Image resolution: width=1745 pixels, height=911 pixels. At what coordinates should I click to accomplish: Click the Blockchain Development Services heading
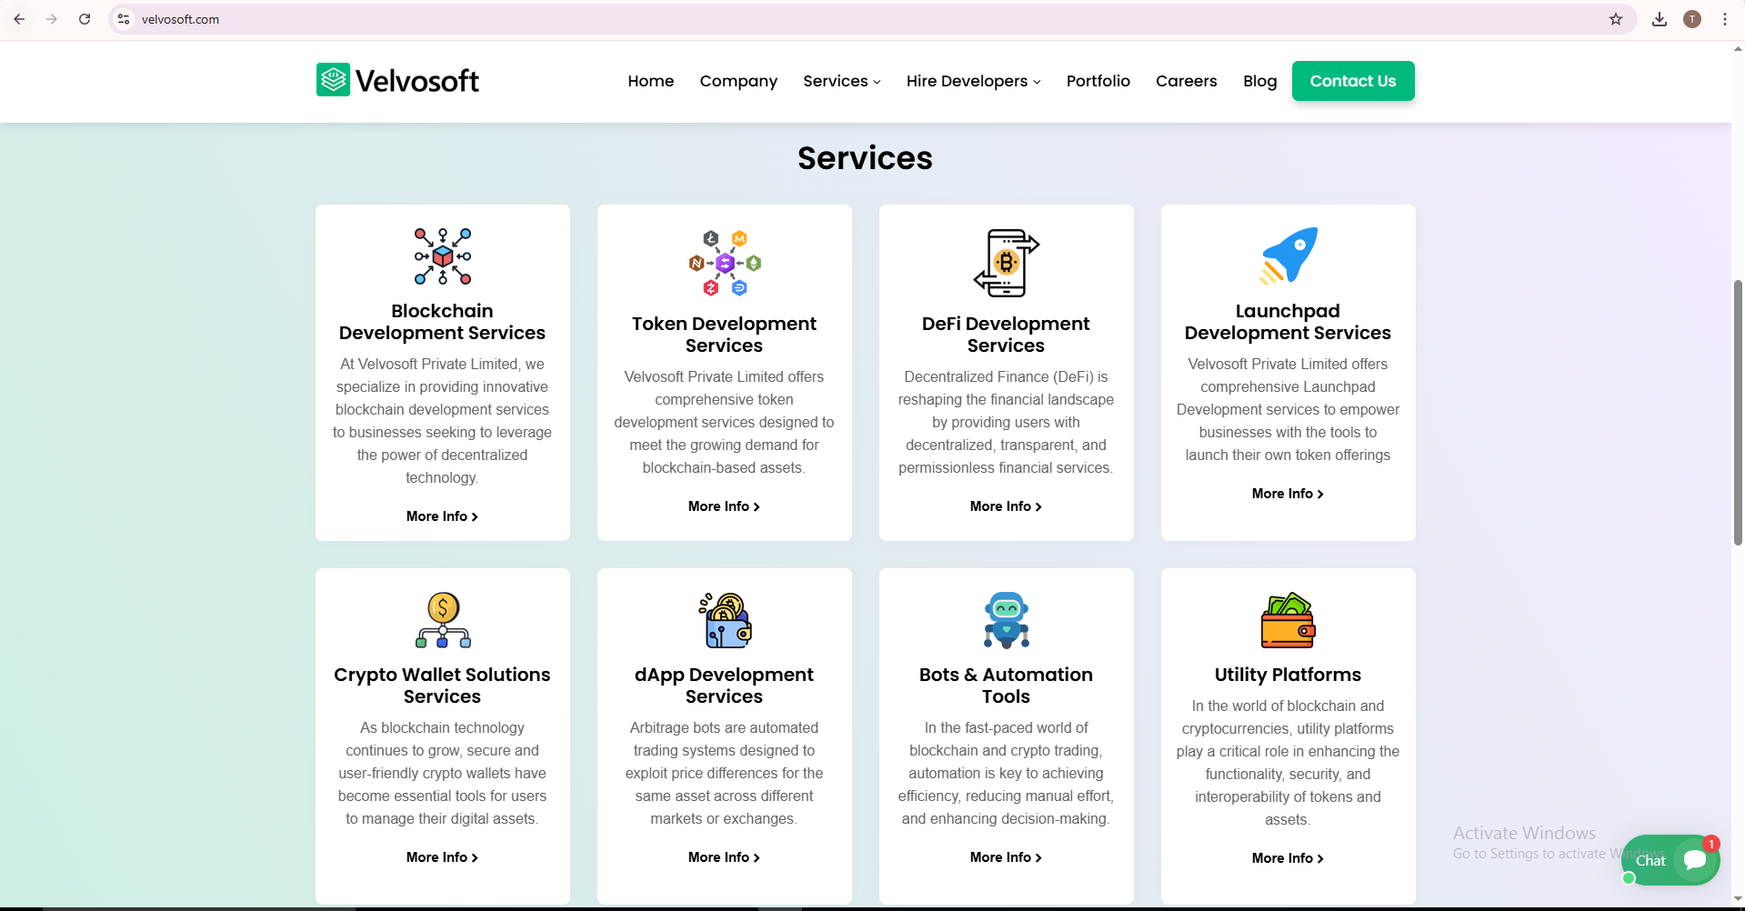443,322
